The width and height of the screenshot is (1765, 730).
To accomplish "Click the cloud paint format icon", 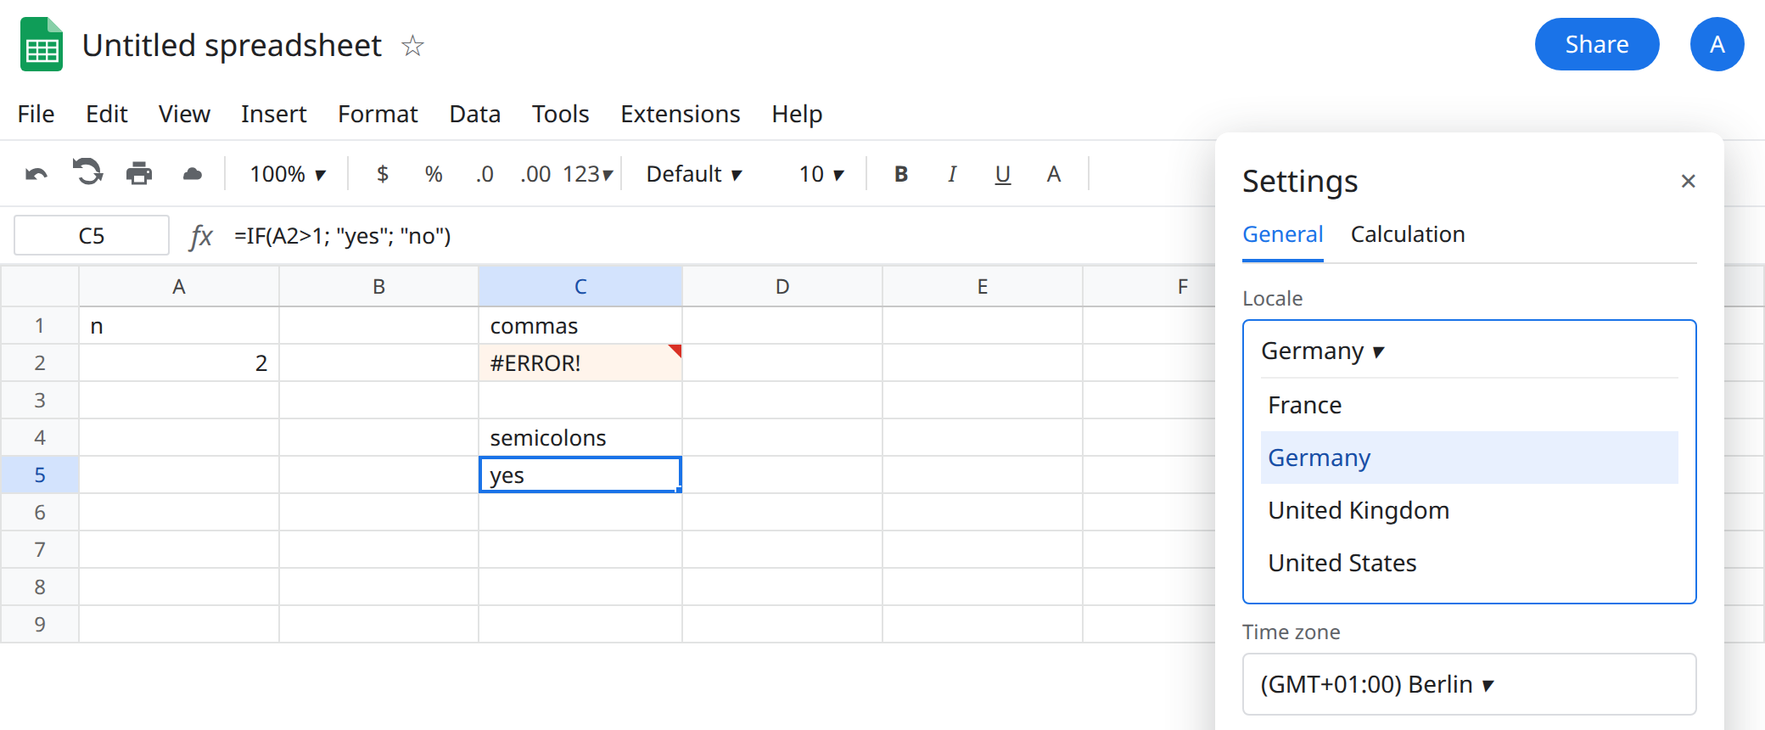I will tap(193, 174).
